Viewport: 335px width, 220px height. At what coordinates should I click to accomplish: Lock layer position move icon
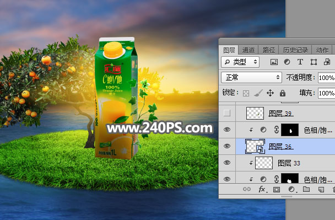pyautogui.click(x=271, y=93)
